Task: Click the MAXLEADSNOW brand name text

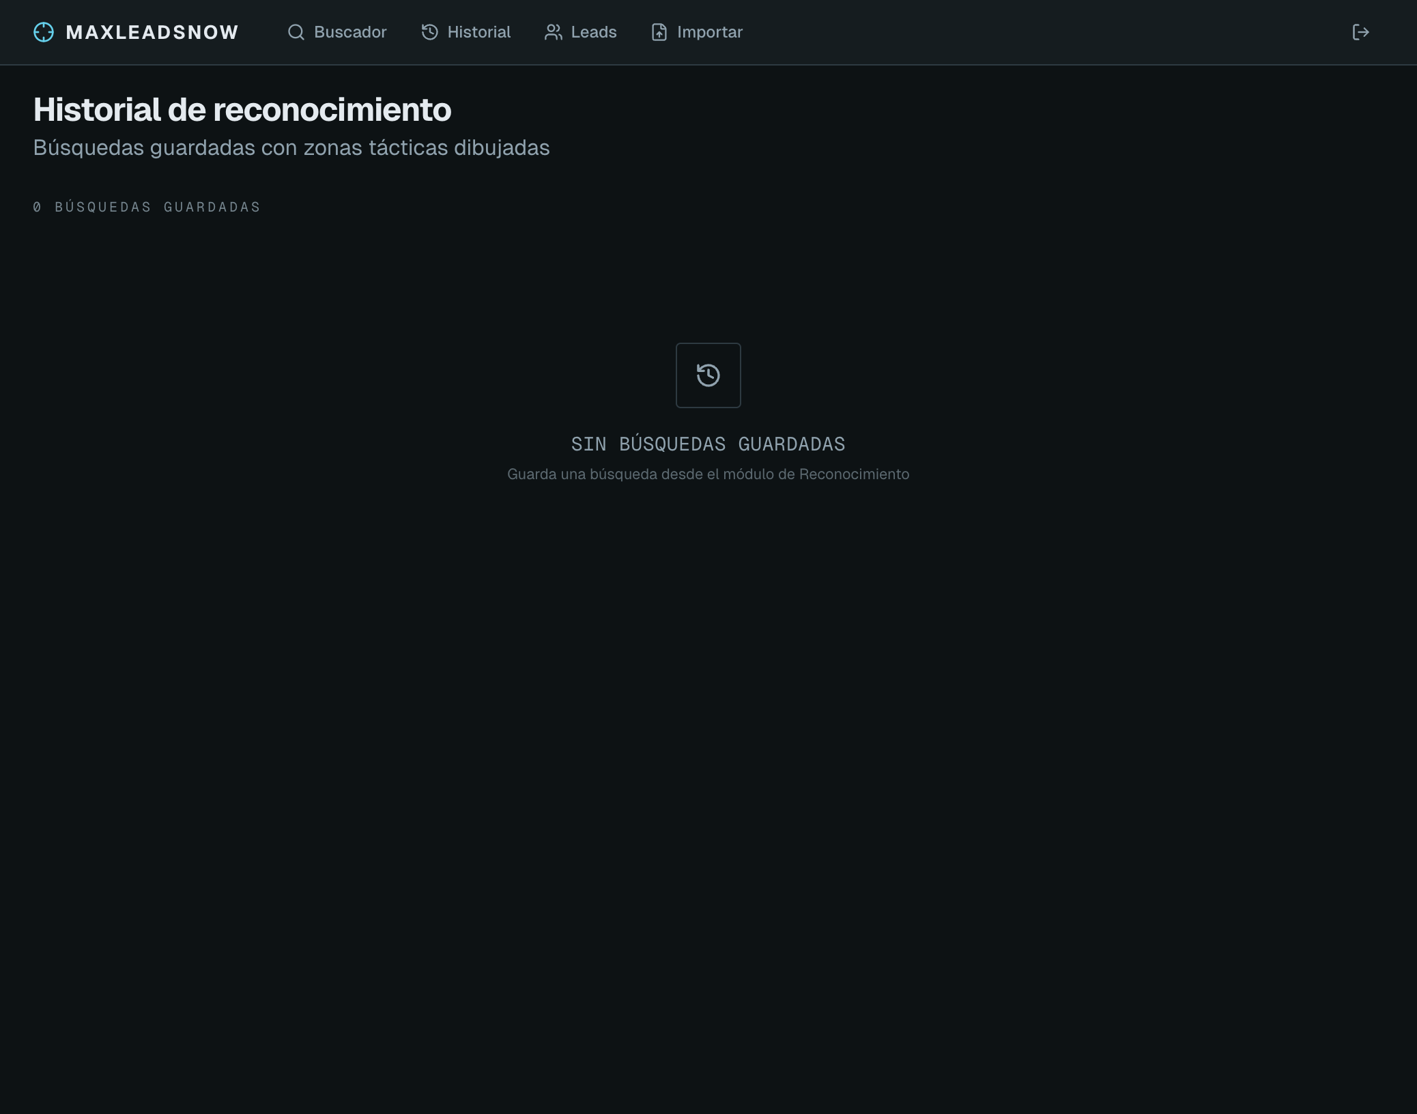Action: click(x=152, y=32)
